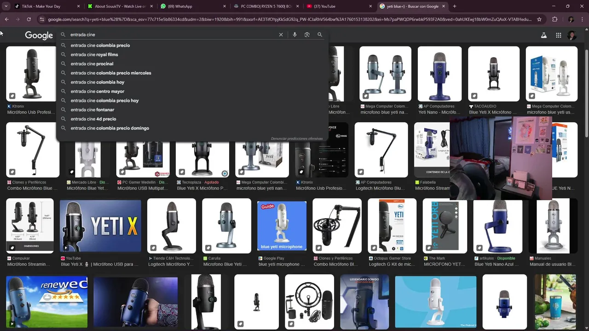Start voice search with microphone icon
The image size is (589, 331).
[x=294, y=34]
